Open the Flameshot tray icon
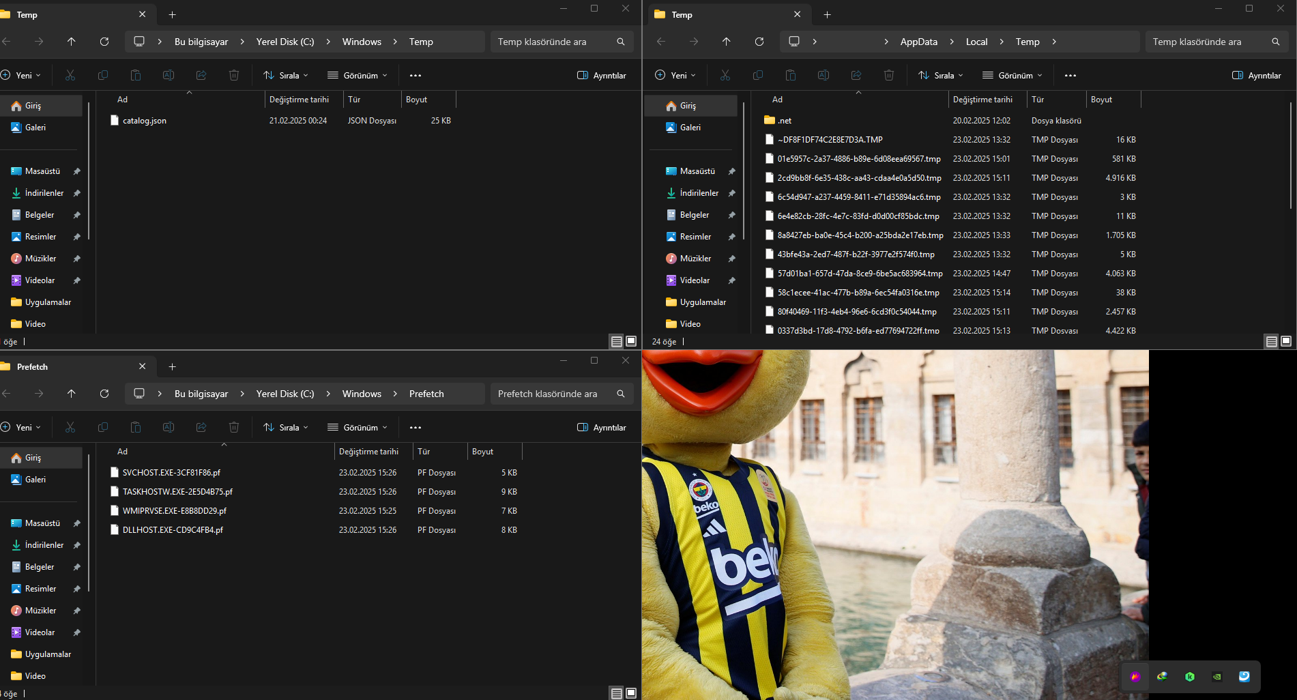 coord(1135,677)
